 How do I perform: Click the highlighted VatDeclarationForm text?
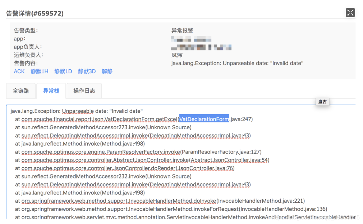(x=204, y=119)
